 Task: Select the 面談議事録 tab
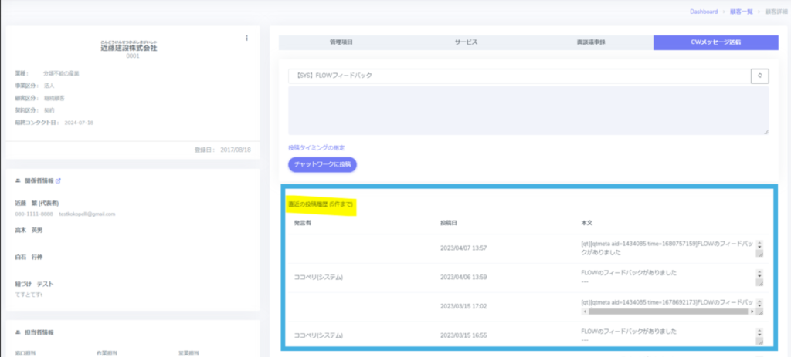click(590, 43)
